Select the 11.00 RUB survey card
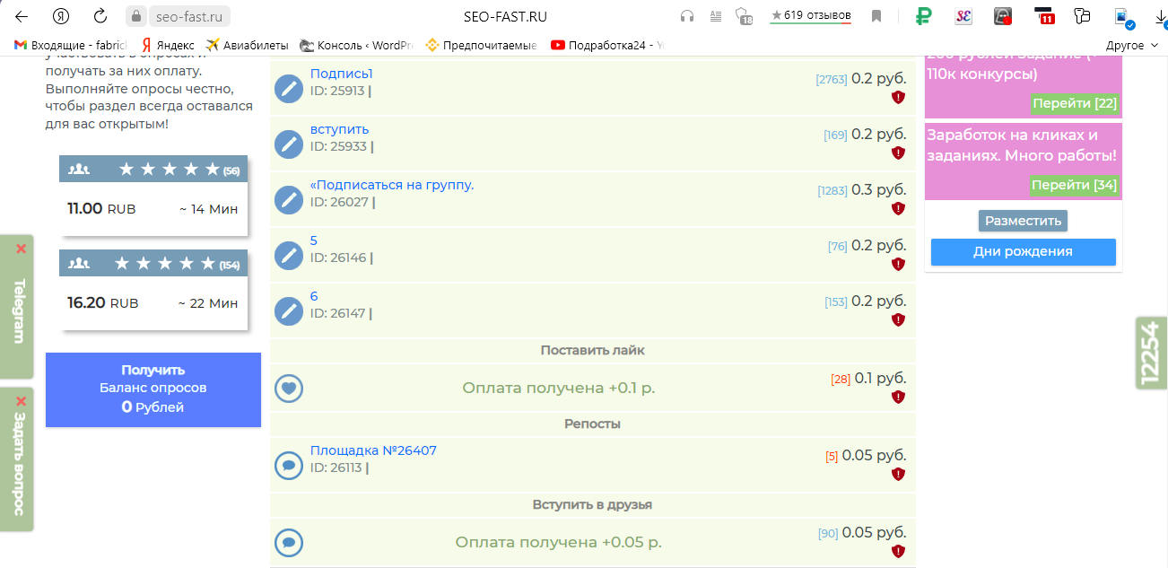Image resolution: width=1168 pixels, height=568 pixels. 153,196
